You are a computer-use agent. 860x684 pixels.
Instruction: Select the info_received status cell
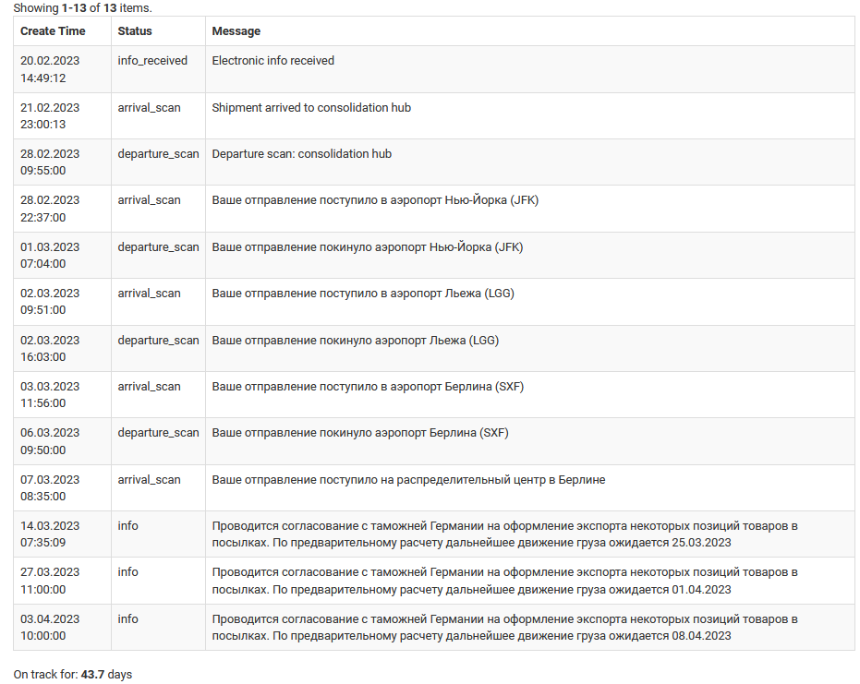[x=152, y=61]
